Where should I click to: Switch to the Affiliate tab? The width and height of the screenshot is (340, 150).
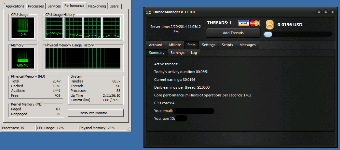[x=175, y=45]
